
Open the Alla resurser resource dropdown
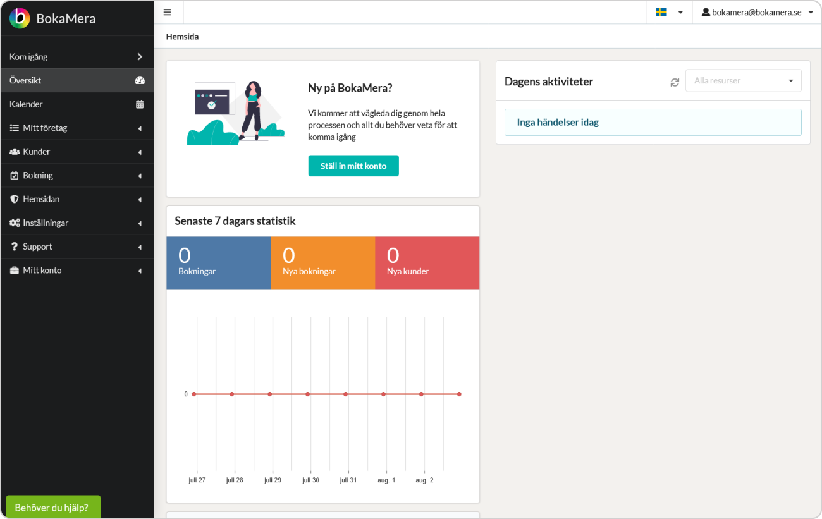point(744,80)
